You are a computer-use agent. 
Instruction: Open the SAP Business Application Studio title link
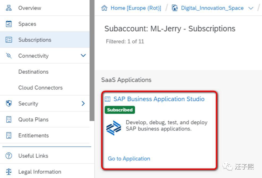(x=159, y=99)
